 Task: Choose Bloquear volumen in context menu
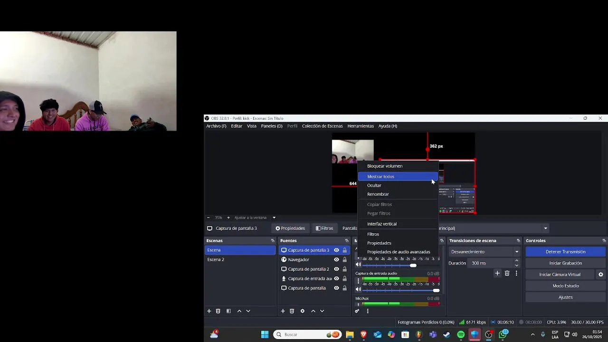point(398,166)
